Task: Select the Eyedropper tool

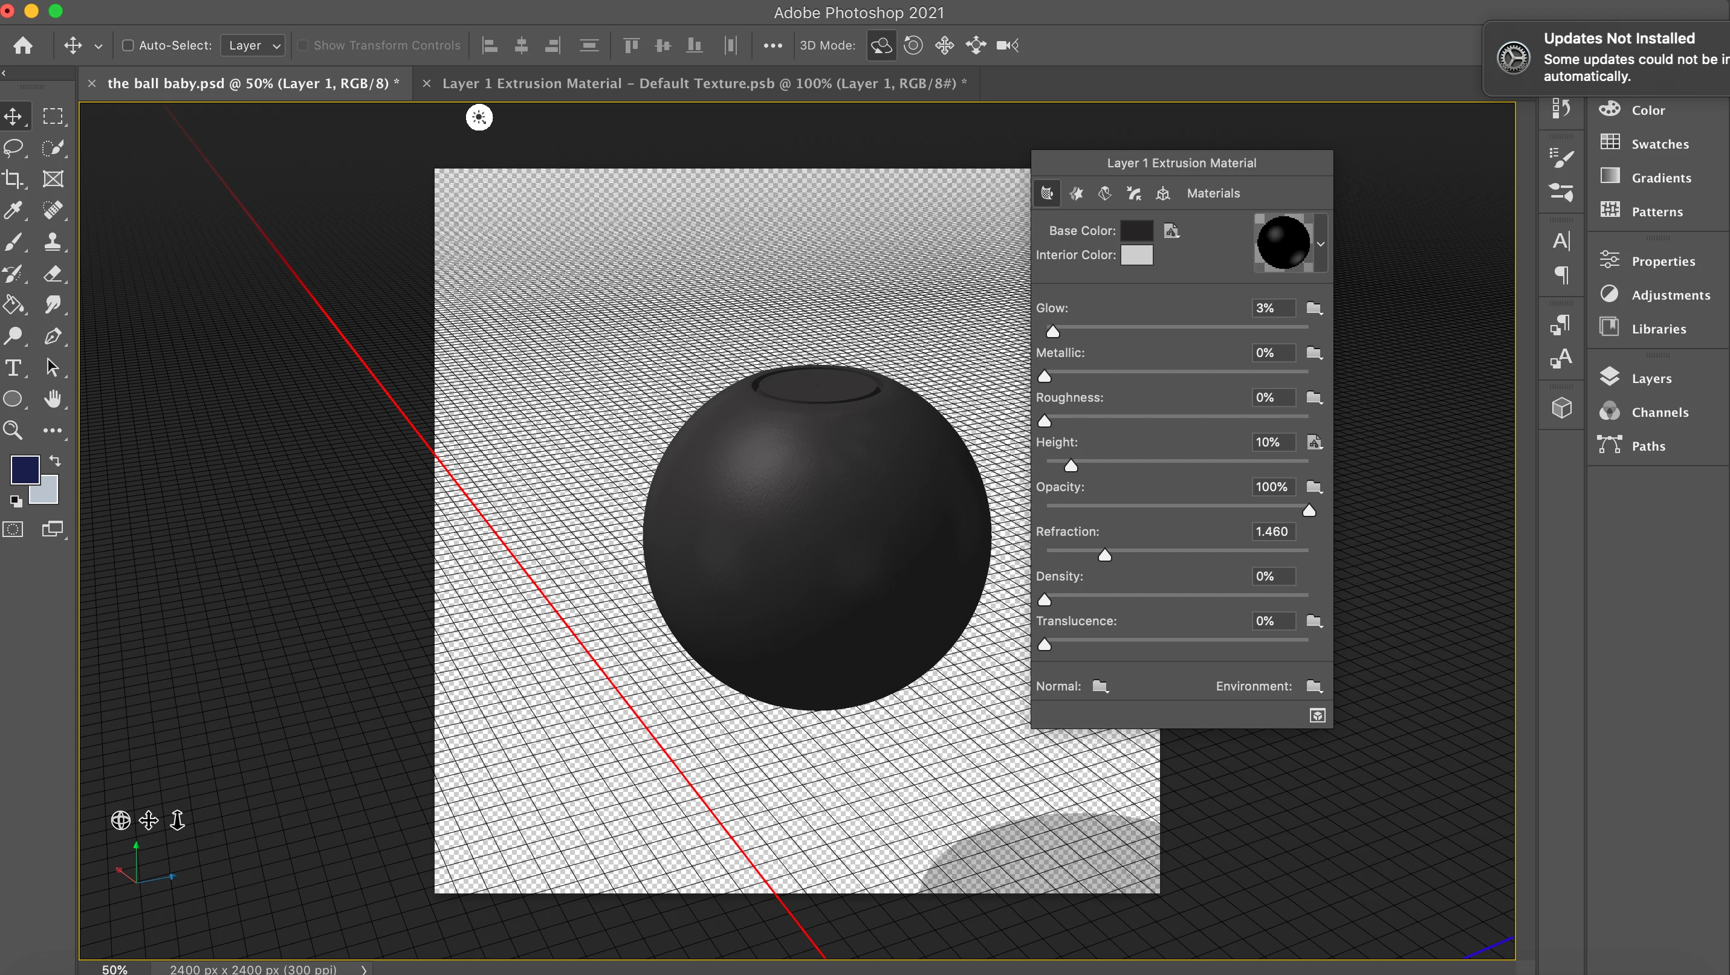Action: pos(13,211)
